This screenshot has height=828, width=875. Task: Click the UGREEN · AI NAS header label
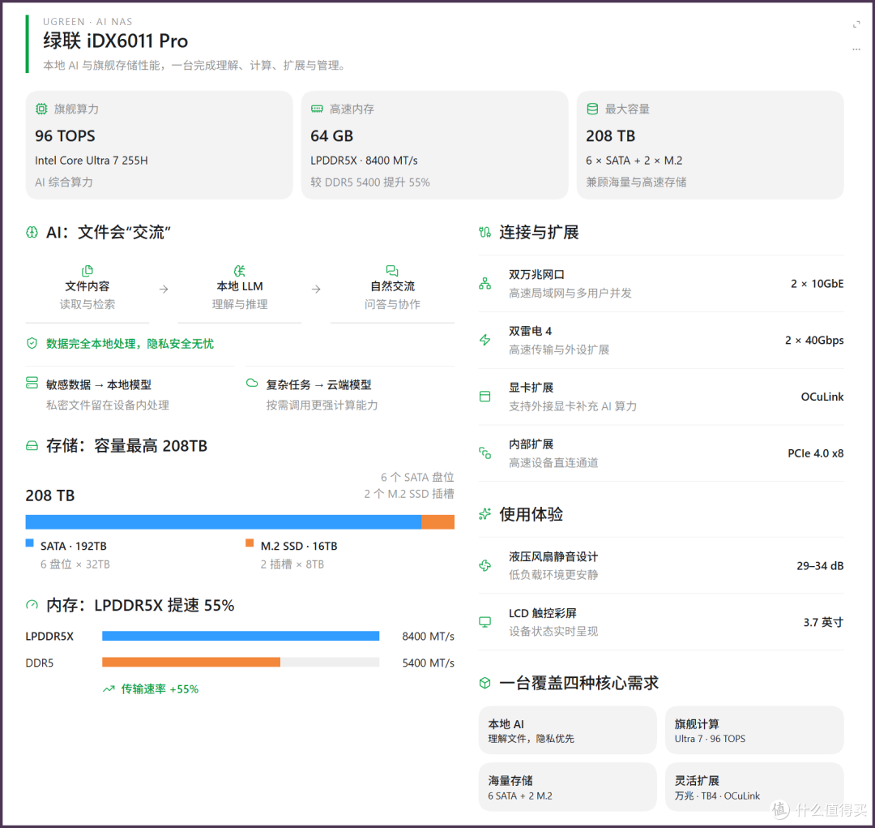tap(87, 22)
